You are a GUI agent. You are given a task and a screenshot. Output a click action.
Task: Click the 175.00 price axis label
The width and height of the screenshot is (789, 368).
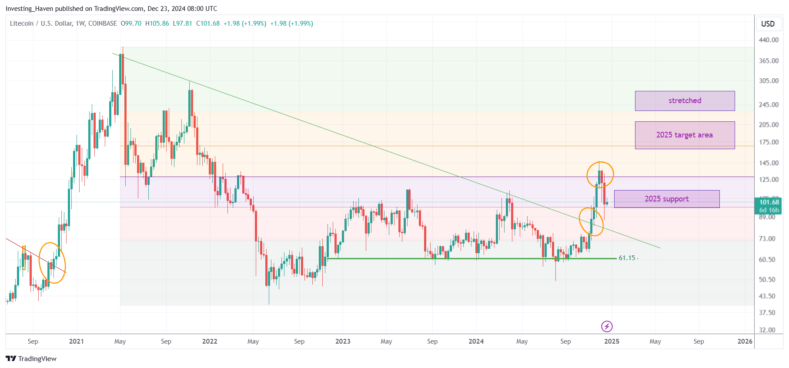[769, 142]
